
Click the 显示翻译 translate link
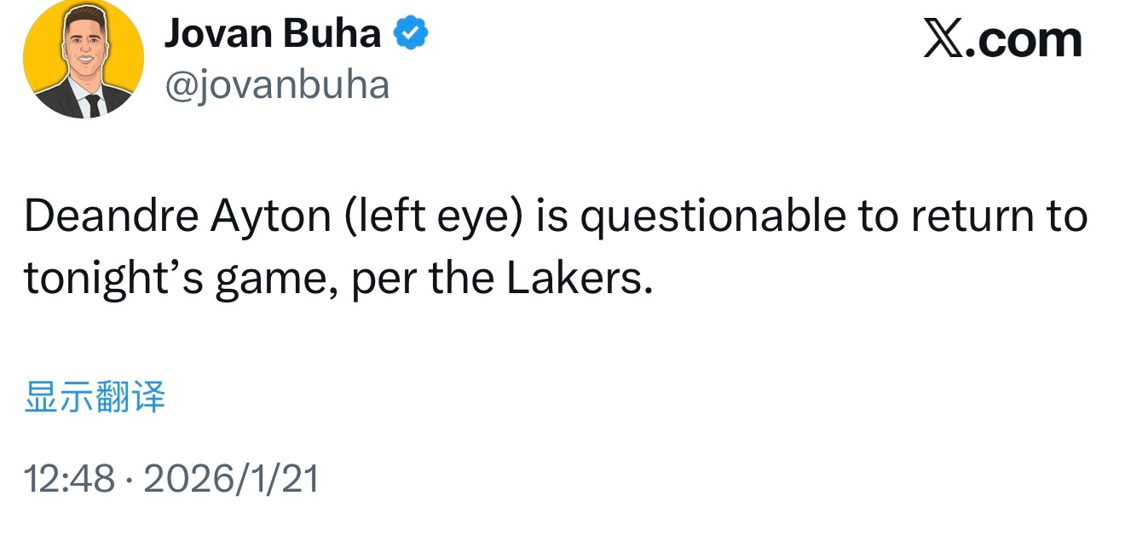click(x=95, y=397)
